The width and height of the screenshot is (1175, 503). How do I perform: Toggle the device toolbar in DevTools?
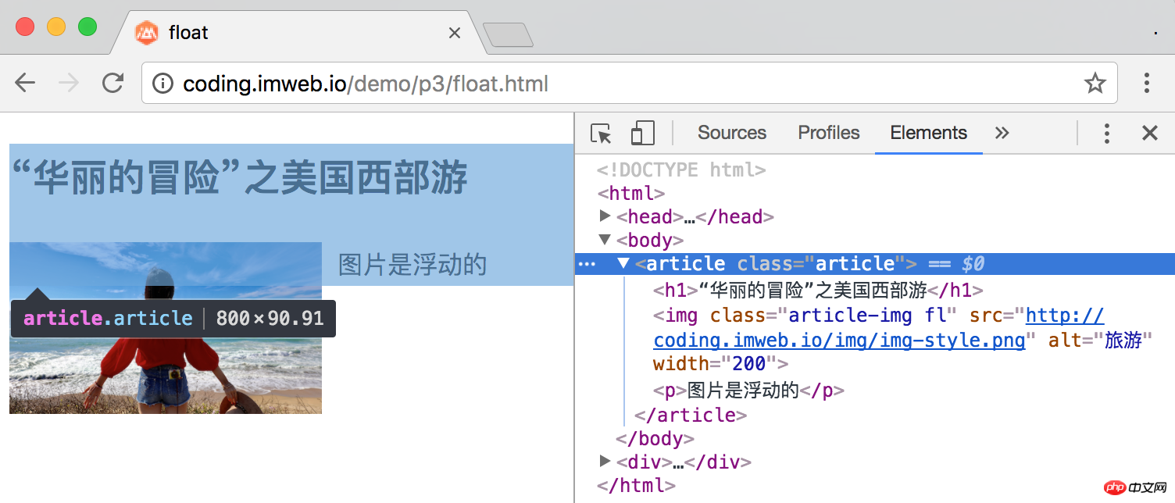(642, 133)
